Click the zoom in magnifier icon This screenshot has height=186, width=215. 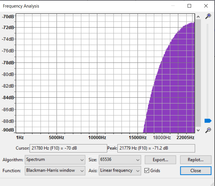click(x=208, y=16)
